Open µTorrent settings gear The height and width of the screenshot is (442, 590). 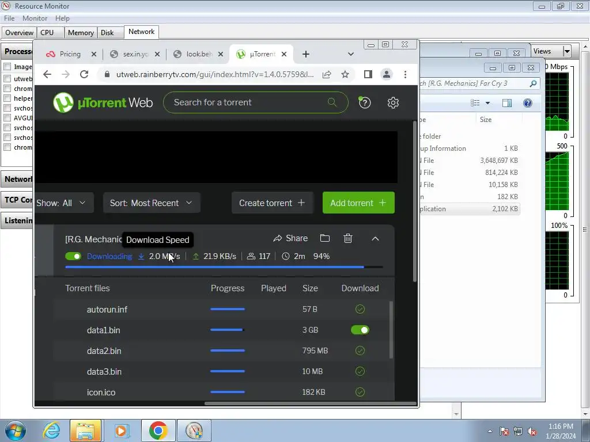point(393,102)
